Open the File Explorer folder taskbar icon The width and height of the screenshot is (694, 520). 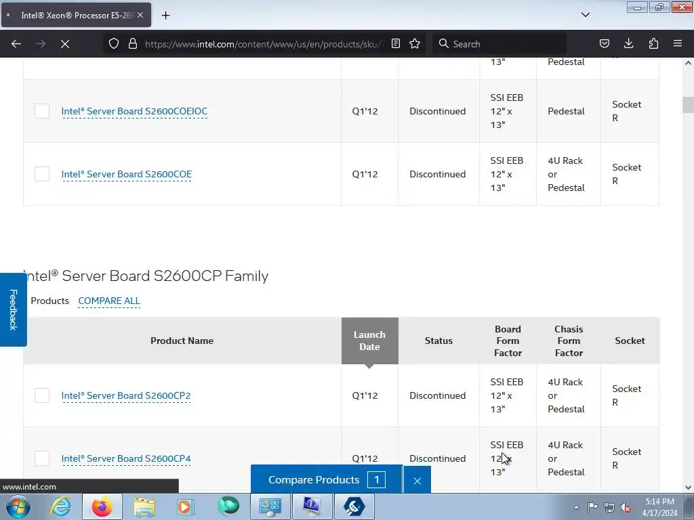point(144,506)
